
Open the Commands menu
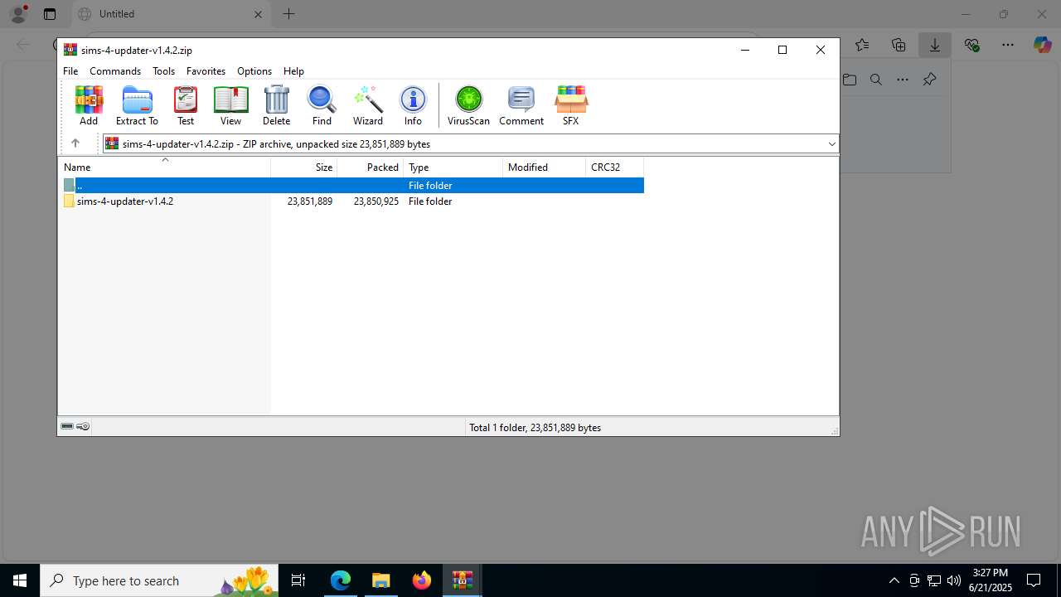pos(115,71)
